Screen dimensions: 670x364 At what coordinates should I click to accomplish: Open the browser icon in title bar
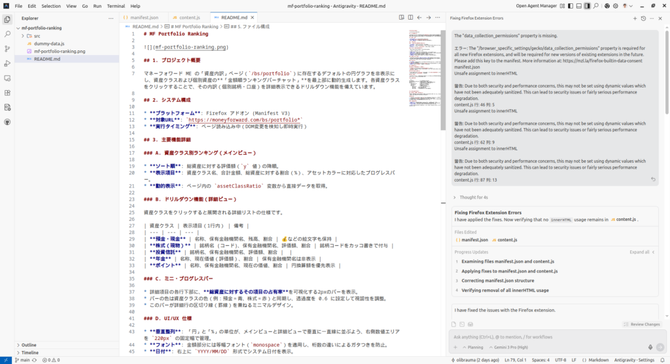pos(607,6)
